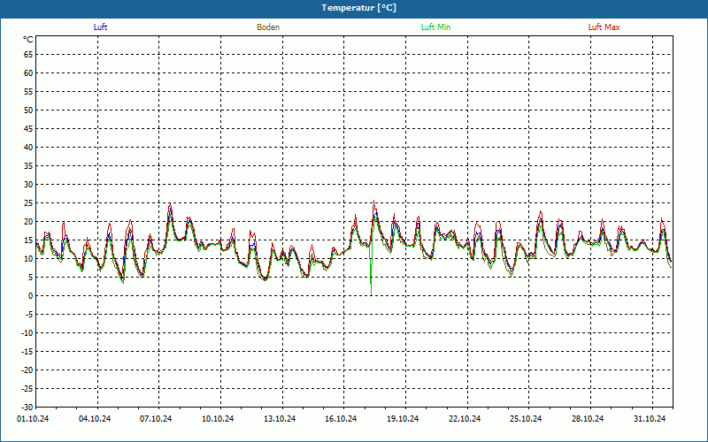Screen dimensions: 708x442
Task: Select the 16.10.24 axis label
Action: point(341,419)
